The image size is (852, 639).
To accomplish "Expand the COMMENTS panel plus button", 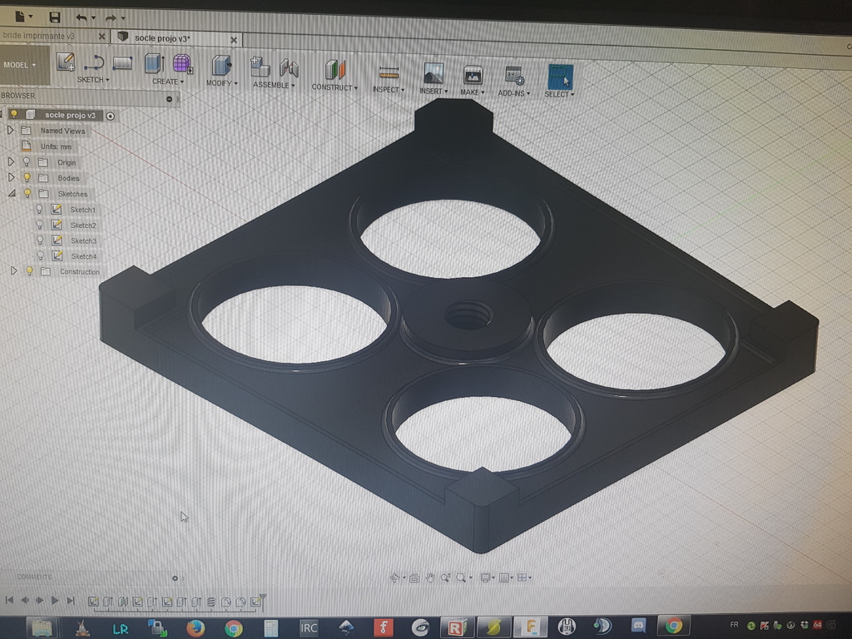I will pos(175,578).
